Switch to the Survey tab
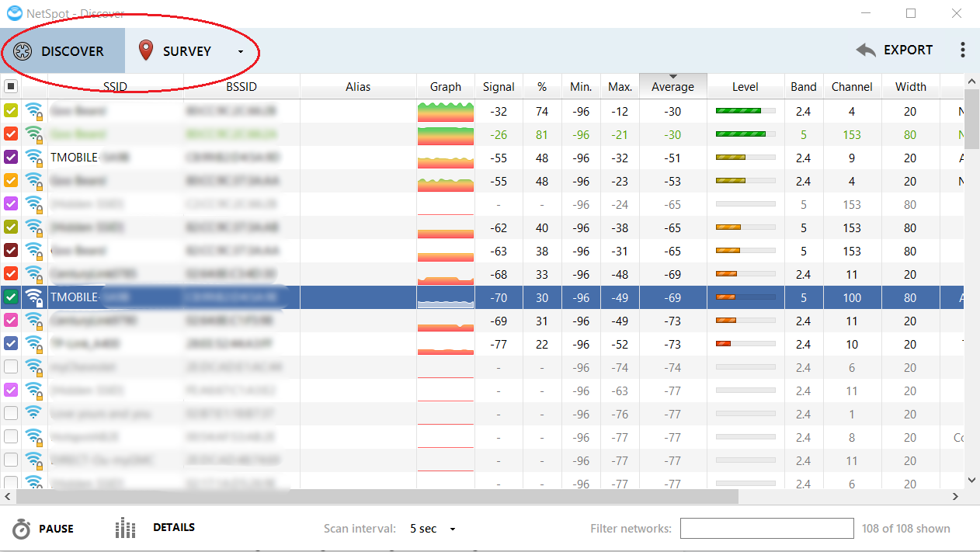Viewport: 980px width, 552px height. tap(191, 51)
